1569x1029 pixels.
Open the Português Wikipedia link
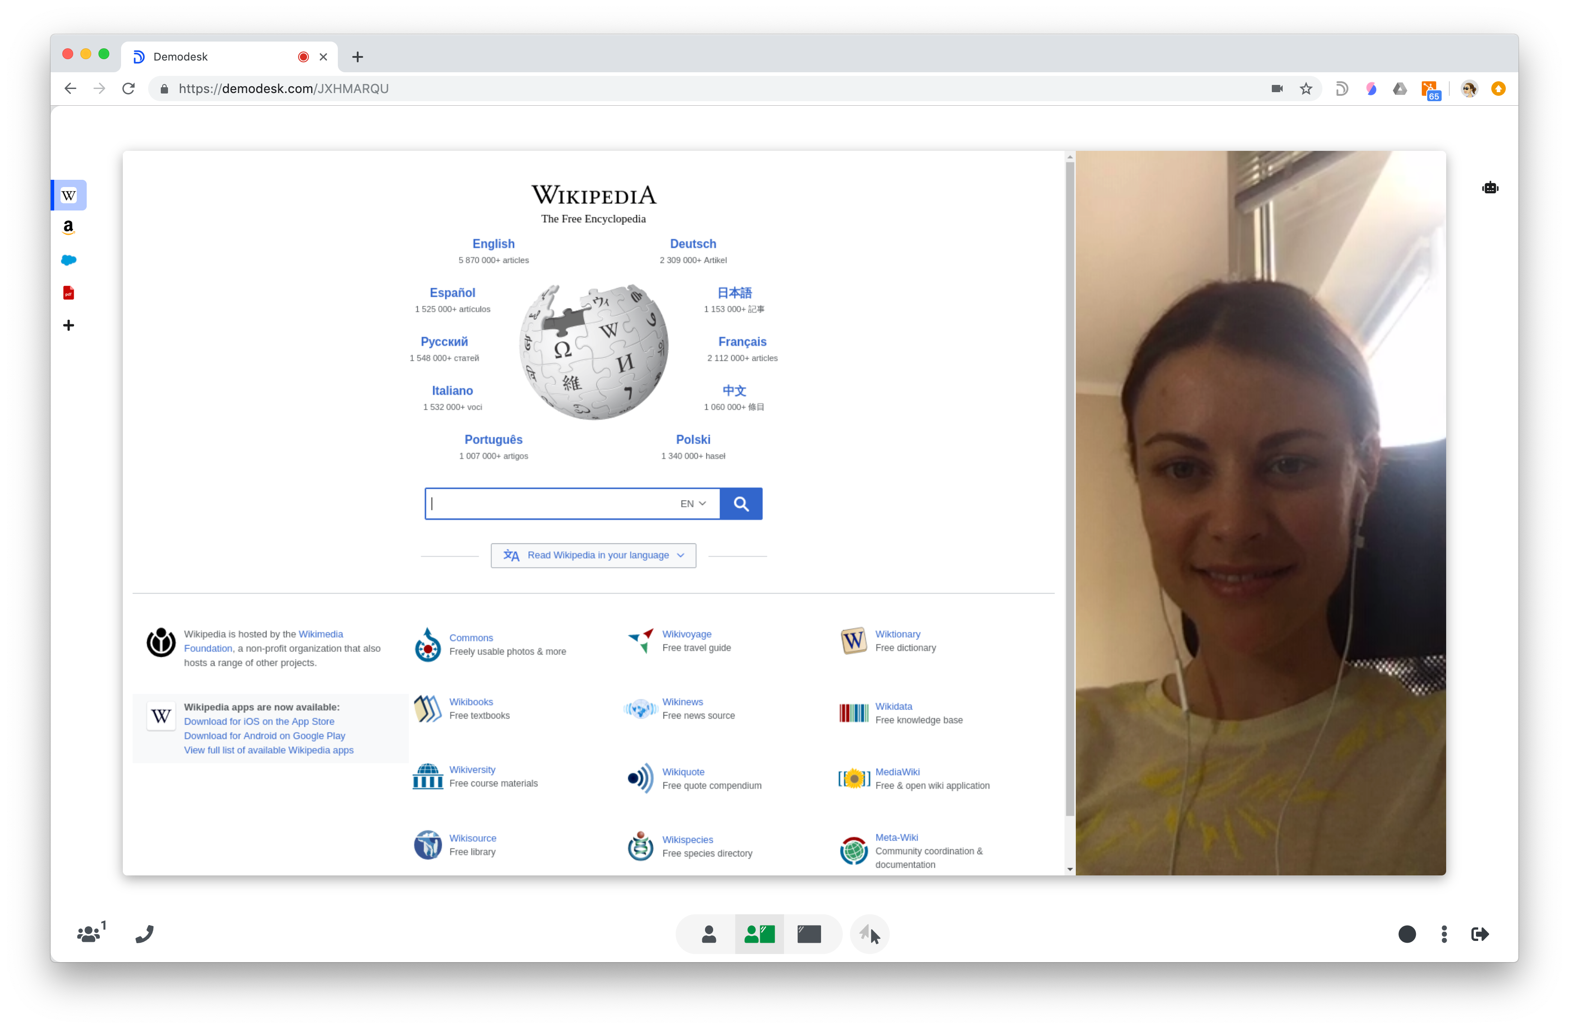pos(493,440)
